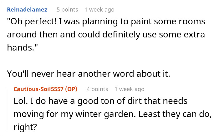Click the "(OP)" label beside Cautious-Soil5557
219x136 pixels.
(x=71, y=89)
